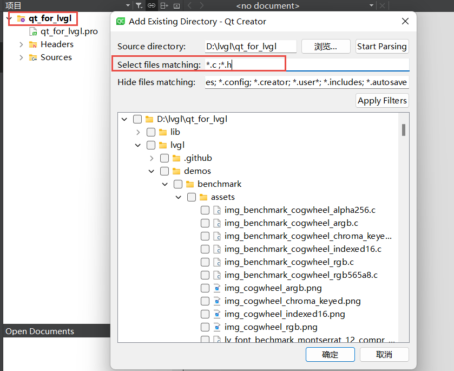Click the split editor icon in toolbar
Screen dimensions: 454x371
(164, 5)
